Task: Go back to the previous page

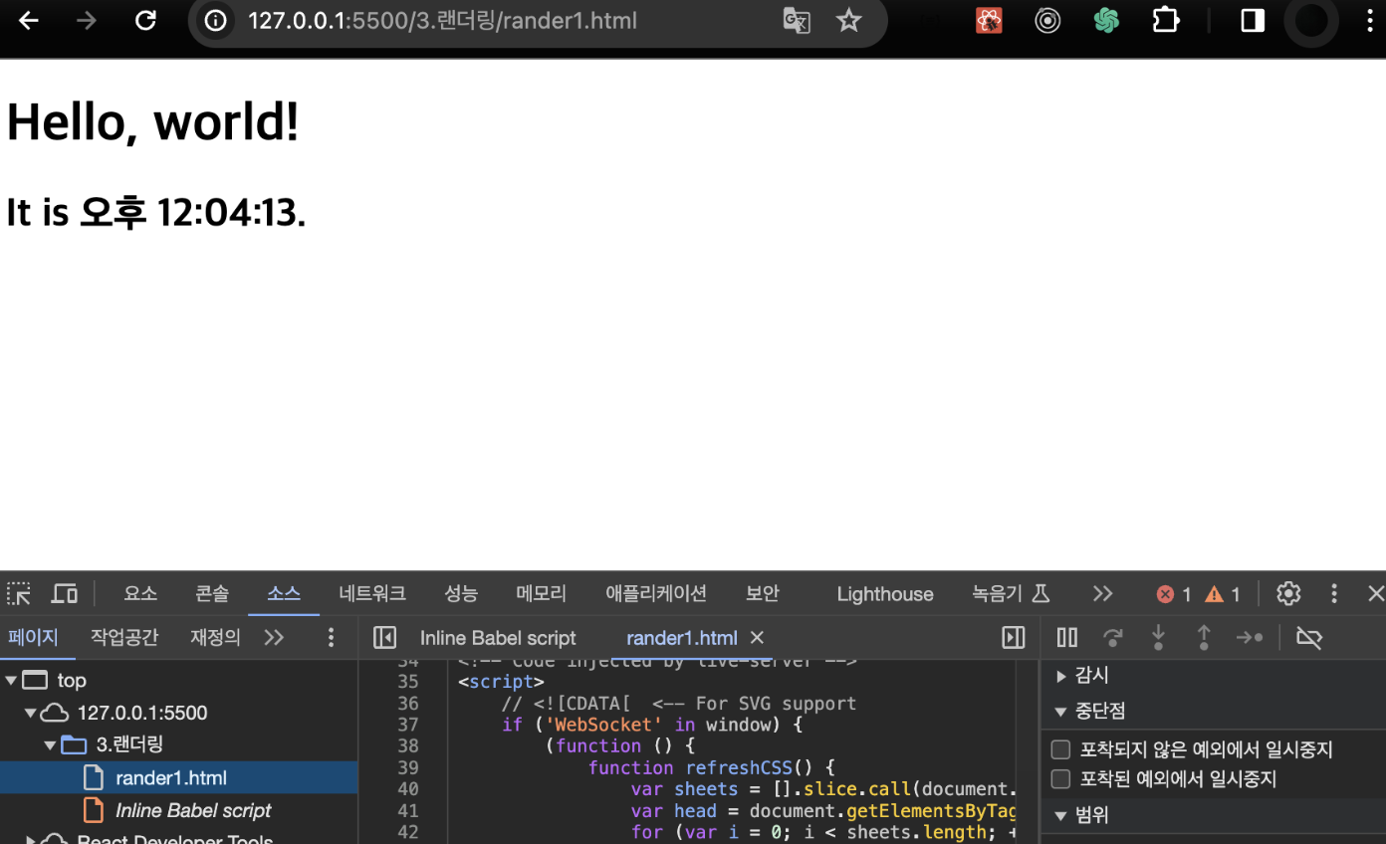Action: [x=29, y=21]
